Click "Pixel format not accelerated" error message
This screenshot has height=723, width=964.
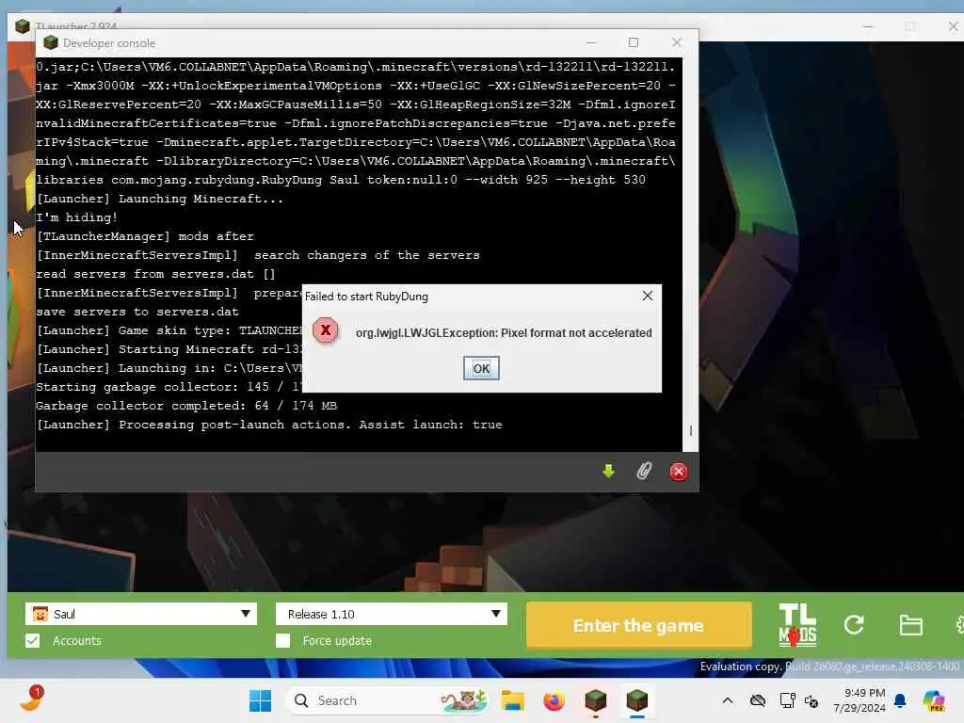click(576, 332)
